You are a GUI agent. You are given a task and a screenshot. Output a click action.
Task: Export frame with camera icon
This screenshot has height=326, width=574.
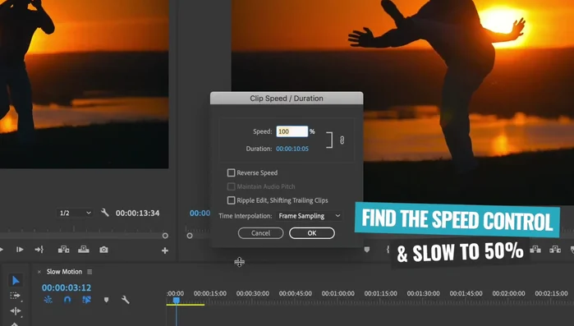click(x=103, y=250)
